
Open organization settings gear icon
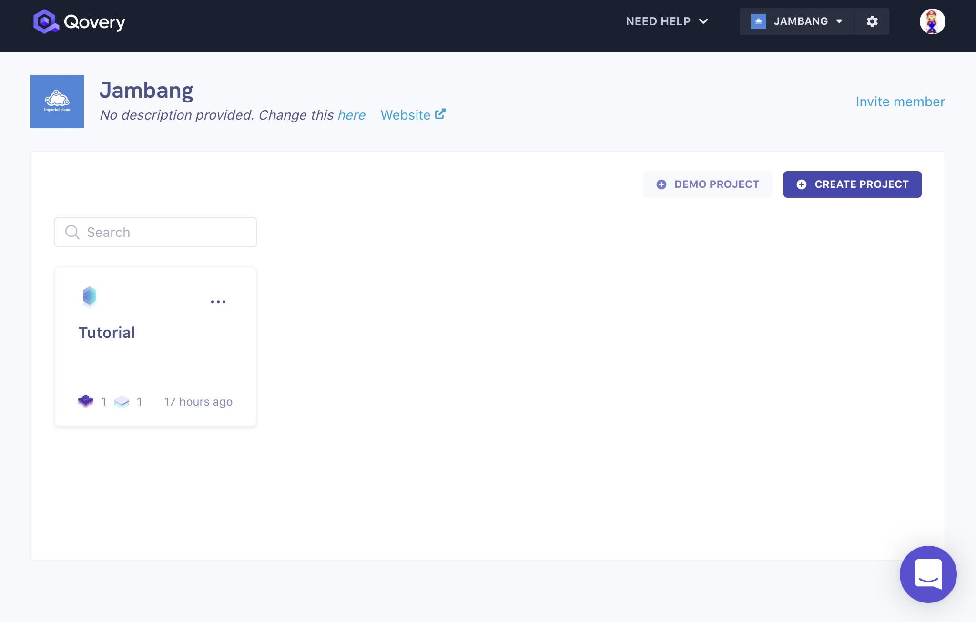pyautogui.click(x=872, y=21)
